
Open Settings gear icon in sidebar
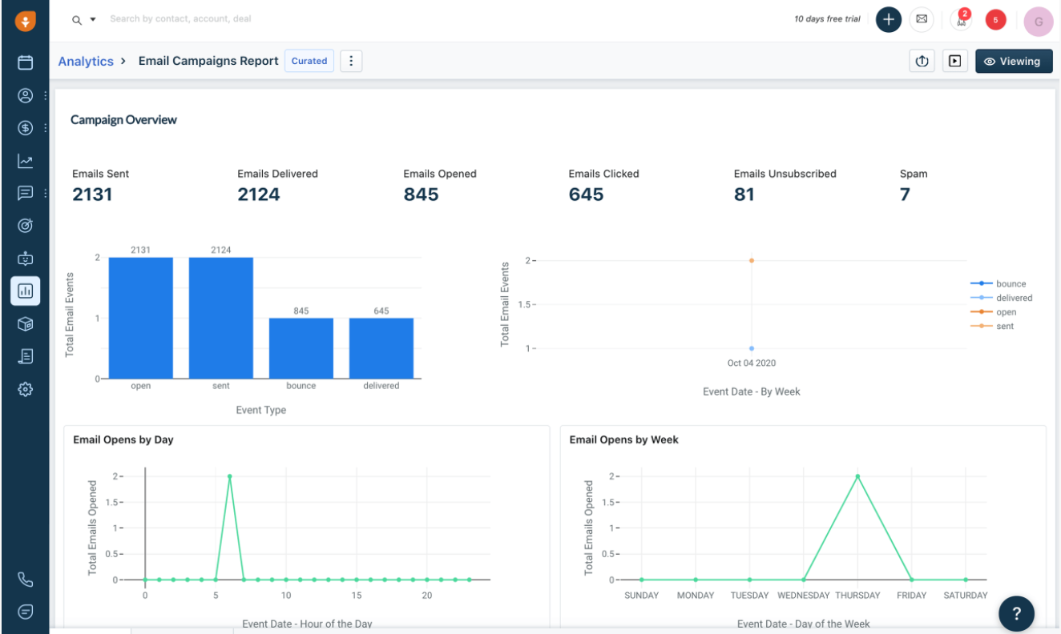click(x=25, y=389)
